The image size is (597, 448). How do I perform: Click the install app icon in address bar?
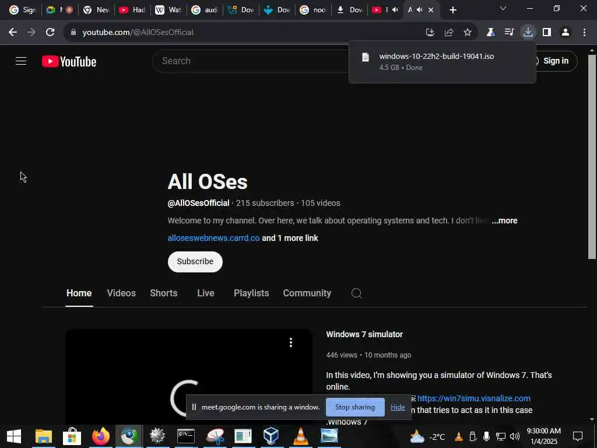click(x=430, y=33)
